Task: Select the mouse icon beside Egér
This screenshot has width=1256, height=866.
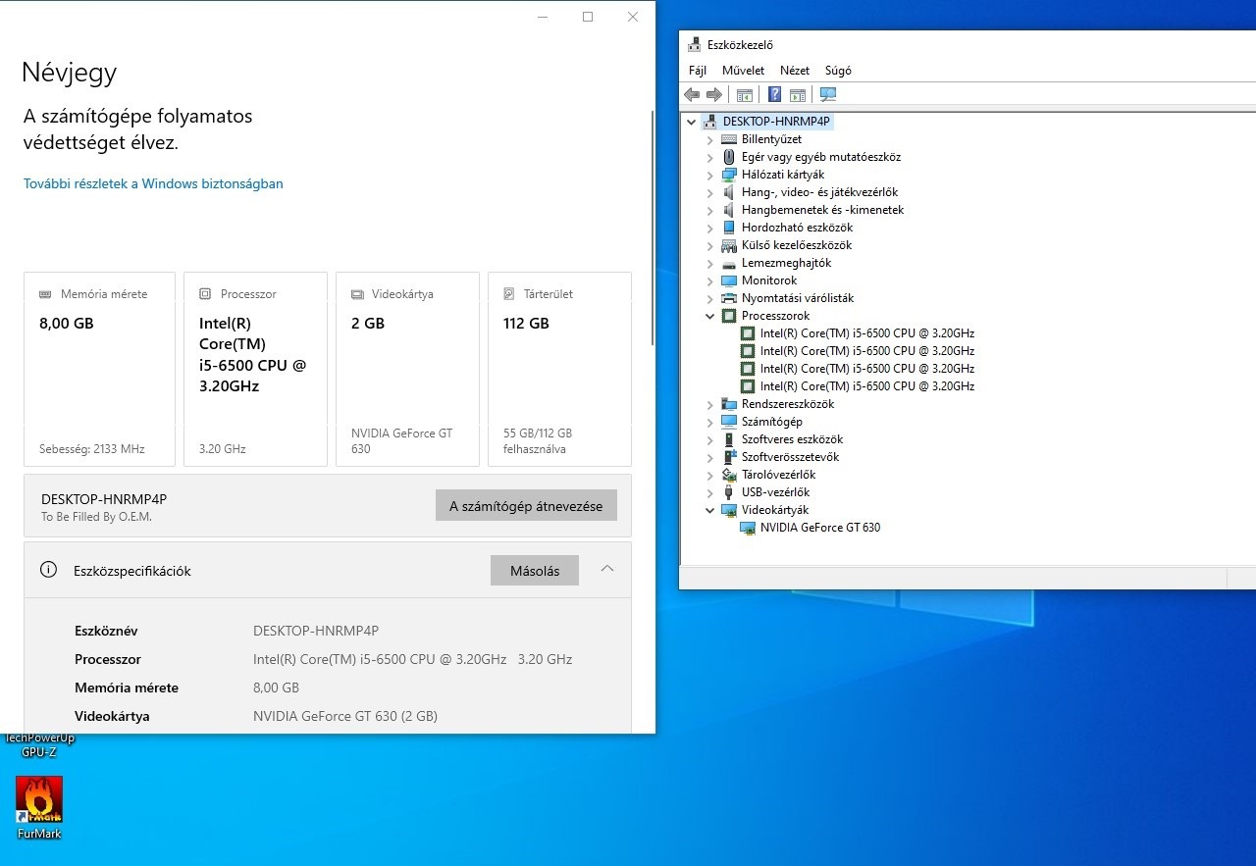Action: (x=729, y=157)
